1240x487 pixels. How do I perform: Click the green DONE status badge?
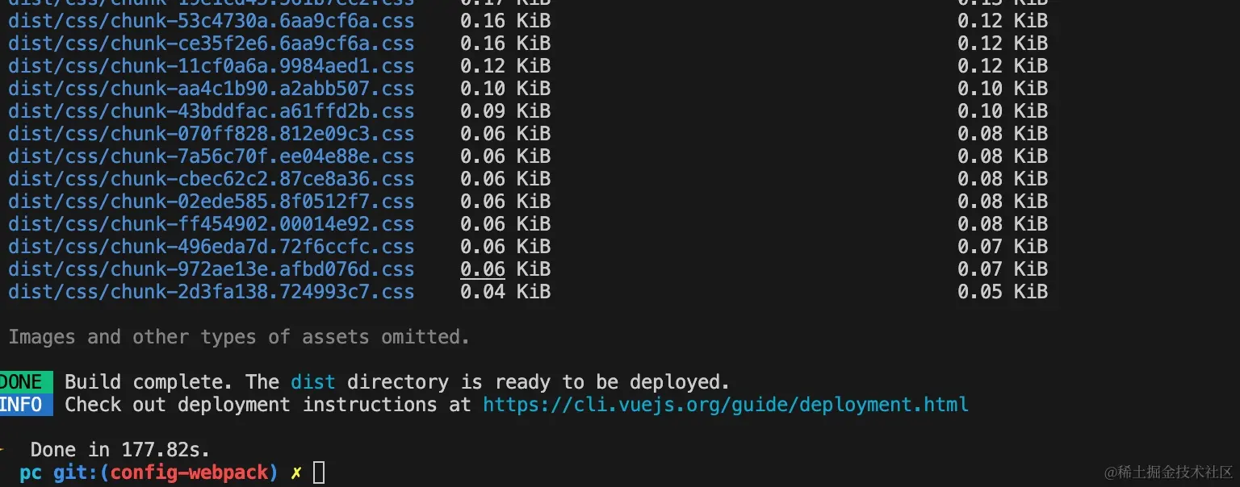(x=24, y=382)
